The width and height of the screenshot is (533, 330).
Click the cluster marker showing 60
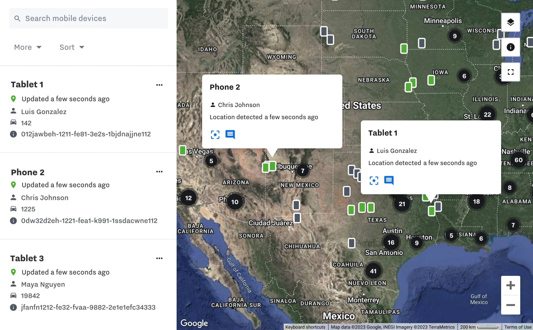(x=518, y=160)
